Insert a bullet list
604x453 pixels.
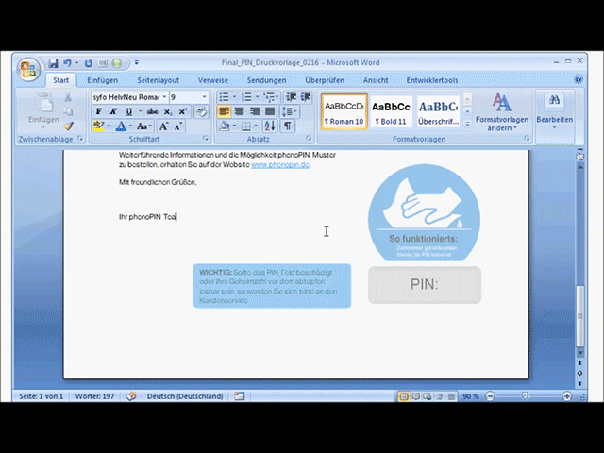[224, 97]
